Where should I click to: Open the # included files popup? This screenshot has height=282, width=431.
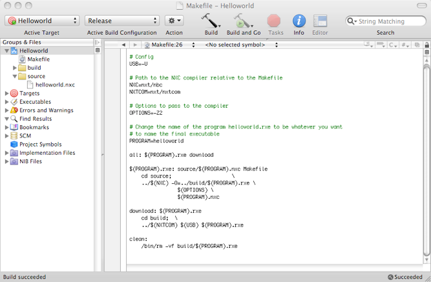coord(405,45)
